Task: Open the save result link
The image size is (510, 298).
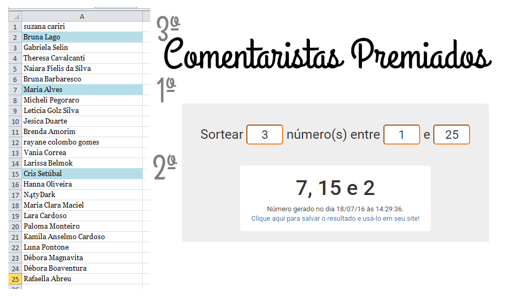Action: [x=335, y=218]
